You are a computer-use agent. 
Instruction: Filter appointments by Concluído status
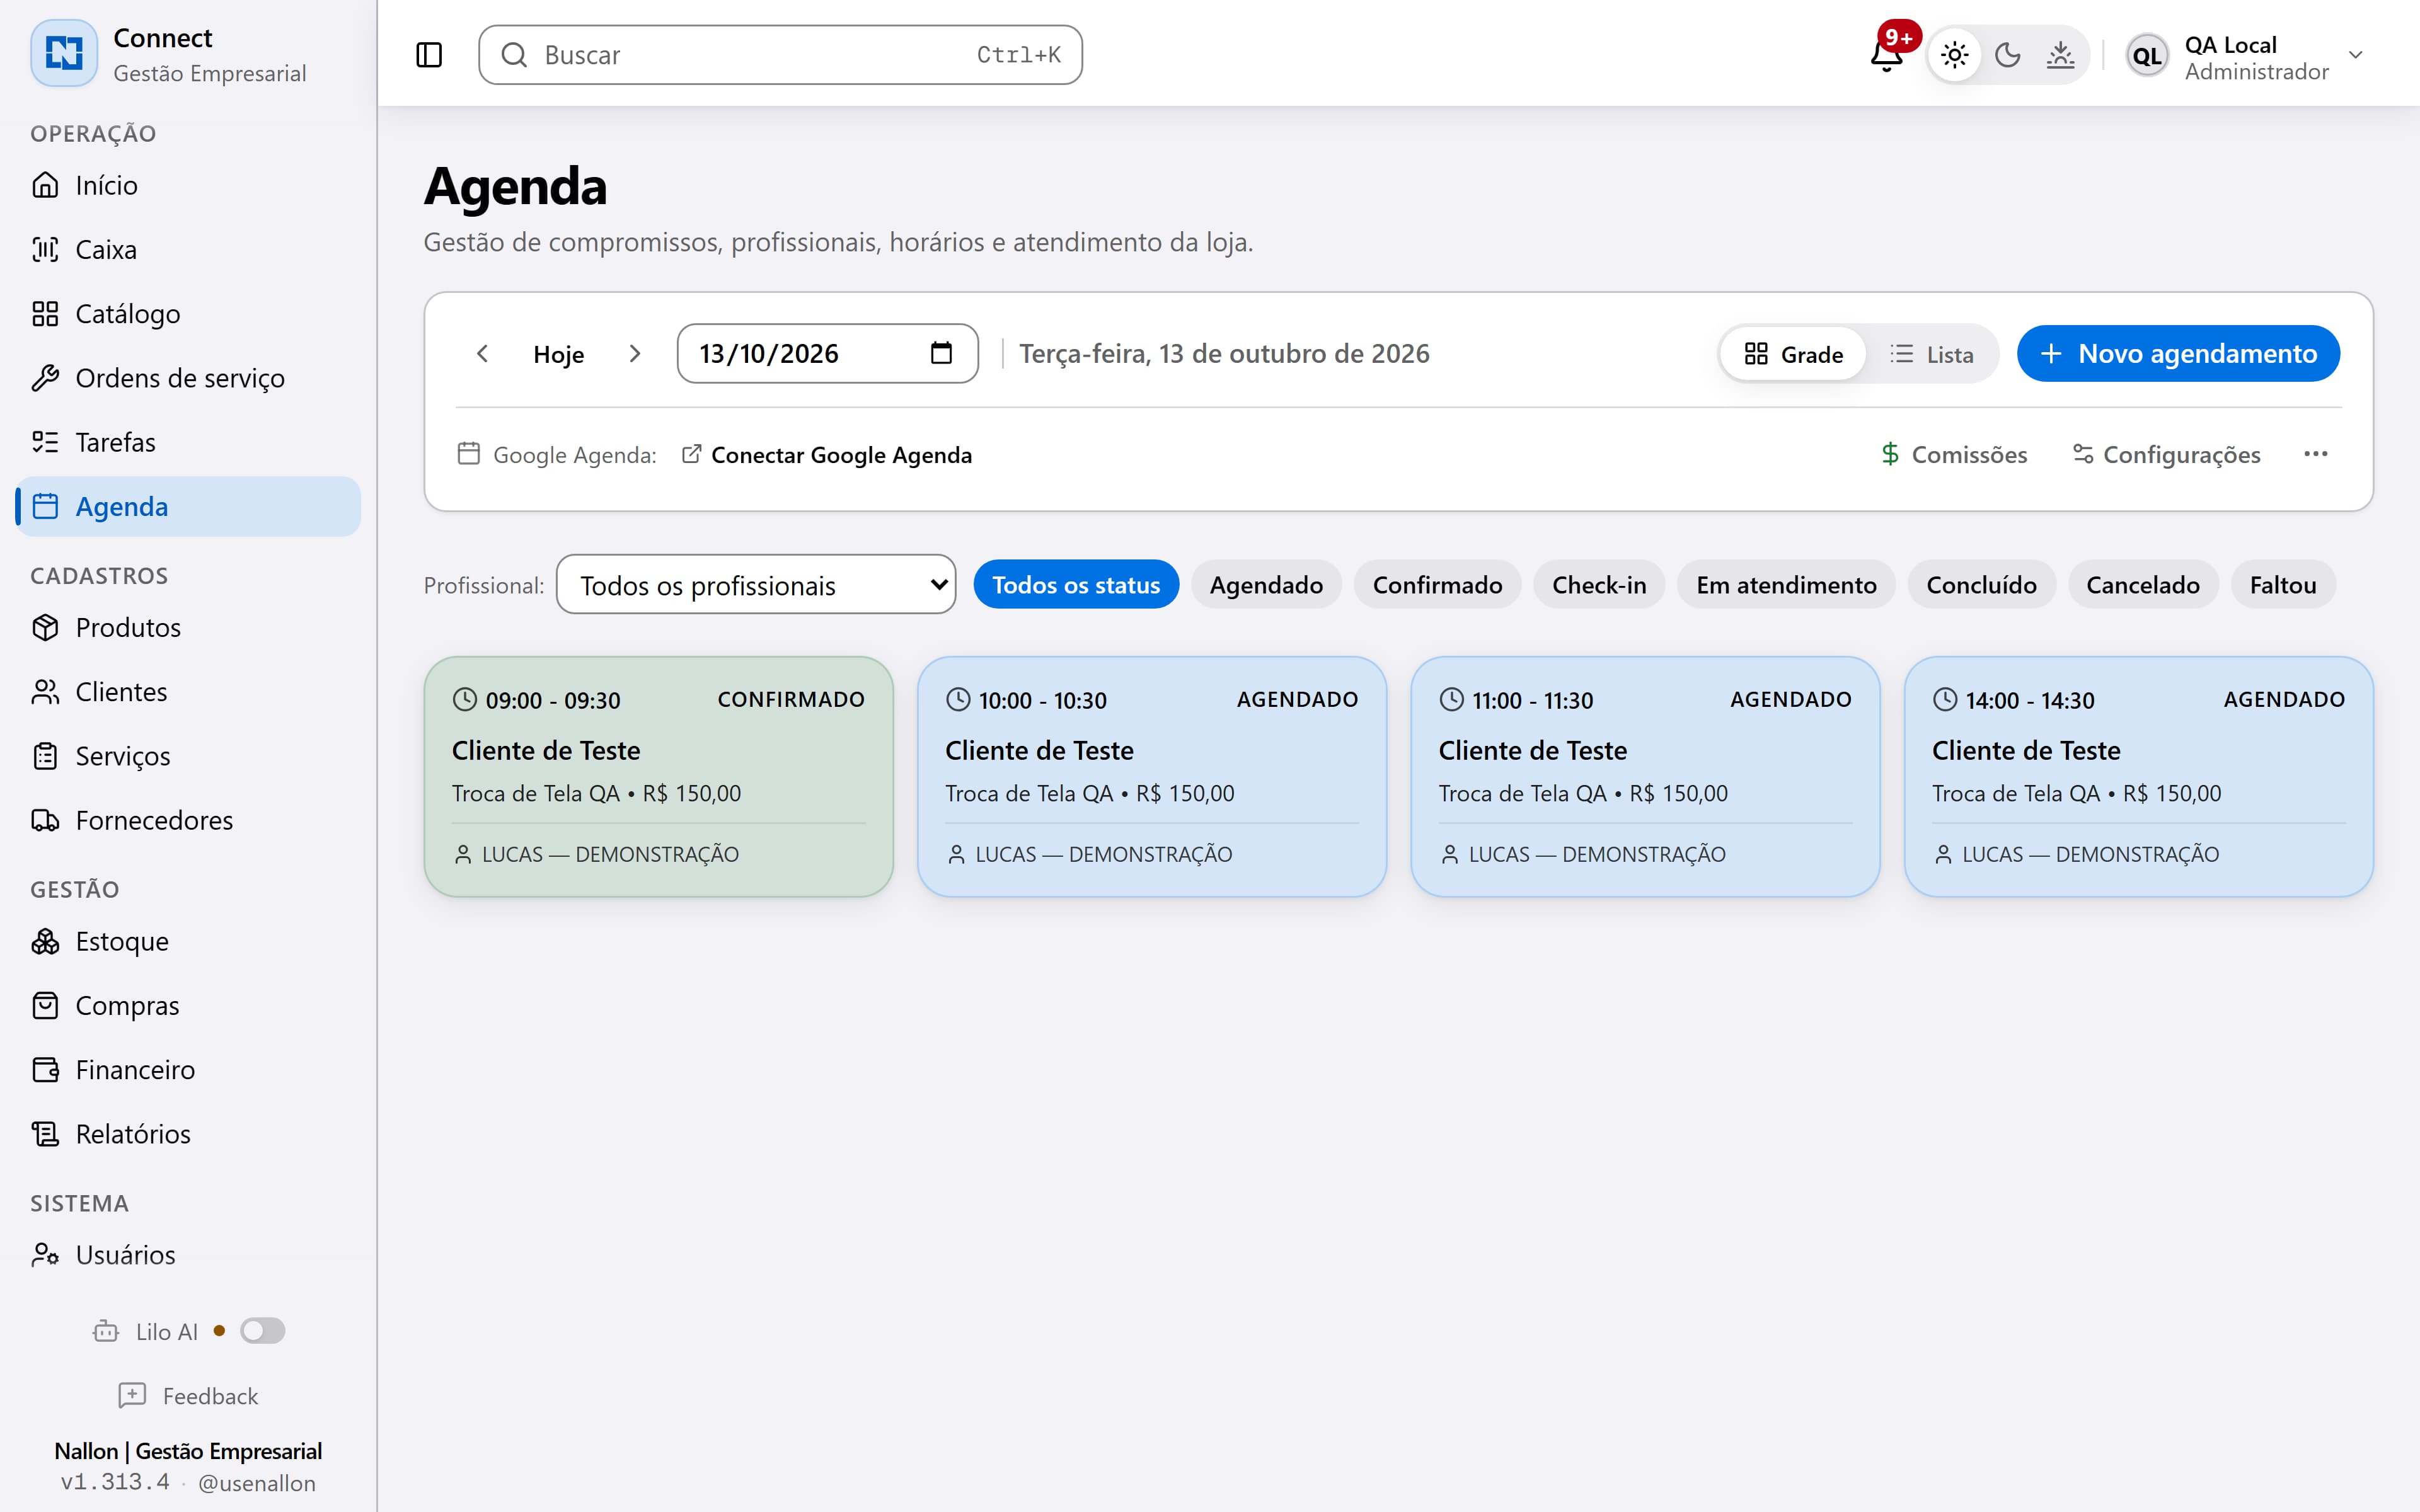(x=1981, y=585)
